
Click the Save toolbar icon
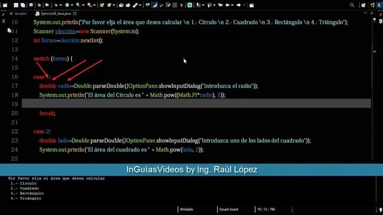click(x=16, y=5)
